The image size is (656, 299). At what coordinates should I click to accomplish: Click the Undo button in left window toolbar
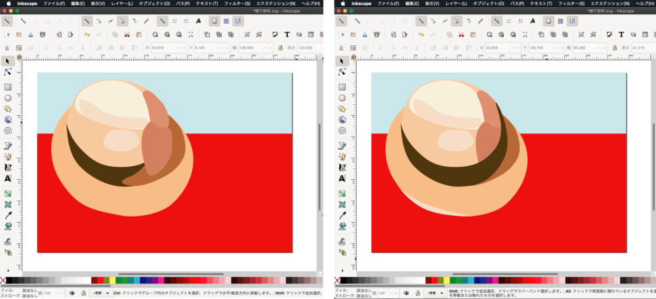click(x=87, y=34)
